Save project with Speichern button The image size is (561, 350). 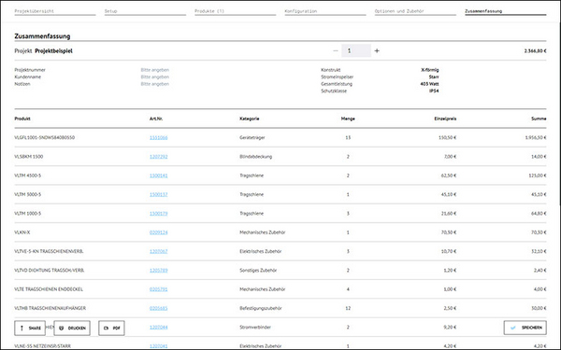click(525, 328)
